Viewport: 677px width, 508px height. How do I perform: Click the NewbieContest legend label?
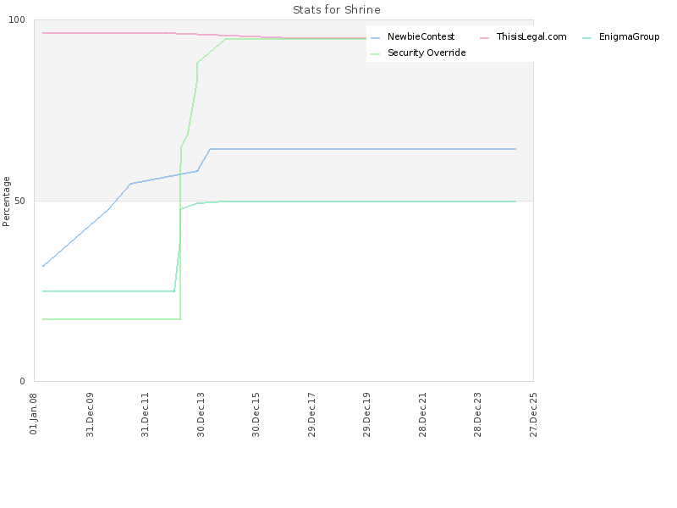[421, 36]
